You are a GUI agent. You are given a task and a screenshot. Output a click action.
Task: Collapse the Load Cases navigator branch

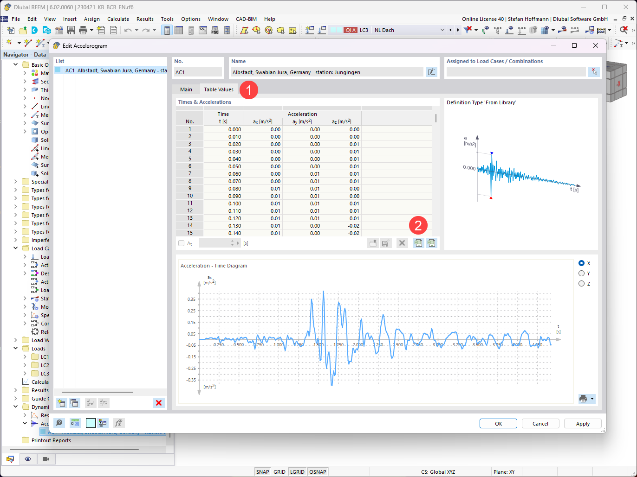(x=15, y=248)
